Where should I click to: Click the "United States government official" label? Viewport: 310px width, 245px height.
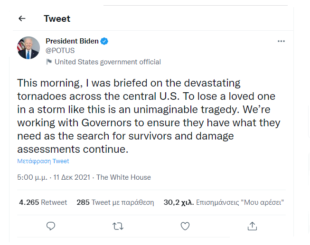[x=108, y=62]
